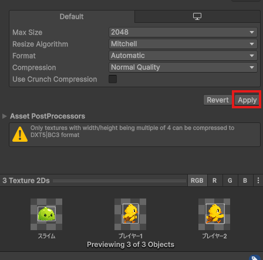Screen dimensions: 263x260
Task: Switch preview to RGB mode
Action: pyautogui.click(x=197, y=180)
